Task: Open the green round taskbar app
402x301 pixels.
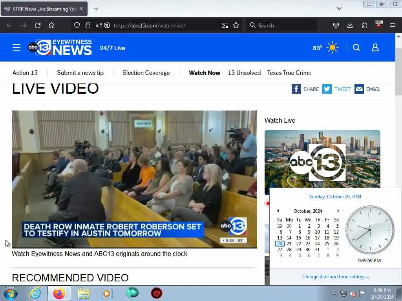Action: click(x=132, y=293)
